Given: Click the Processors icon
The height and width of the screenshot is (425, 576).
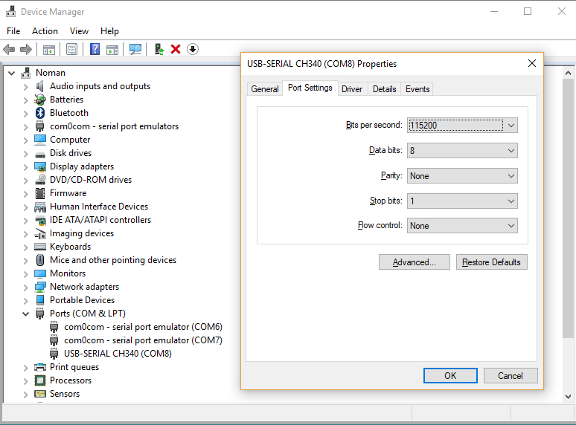Looking at the screenshot, I should pos(40,380).
